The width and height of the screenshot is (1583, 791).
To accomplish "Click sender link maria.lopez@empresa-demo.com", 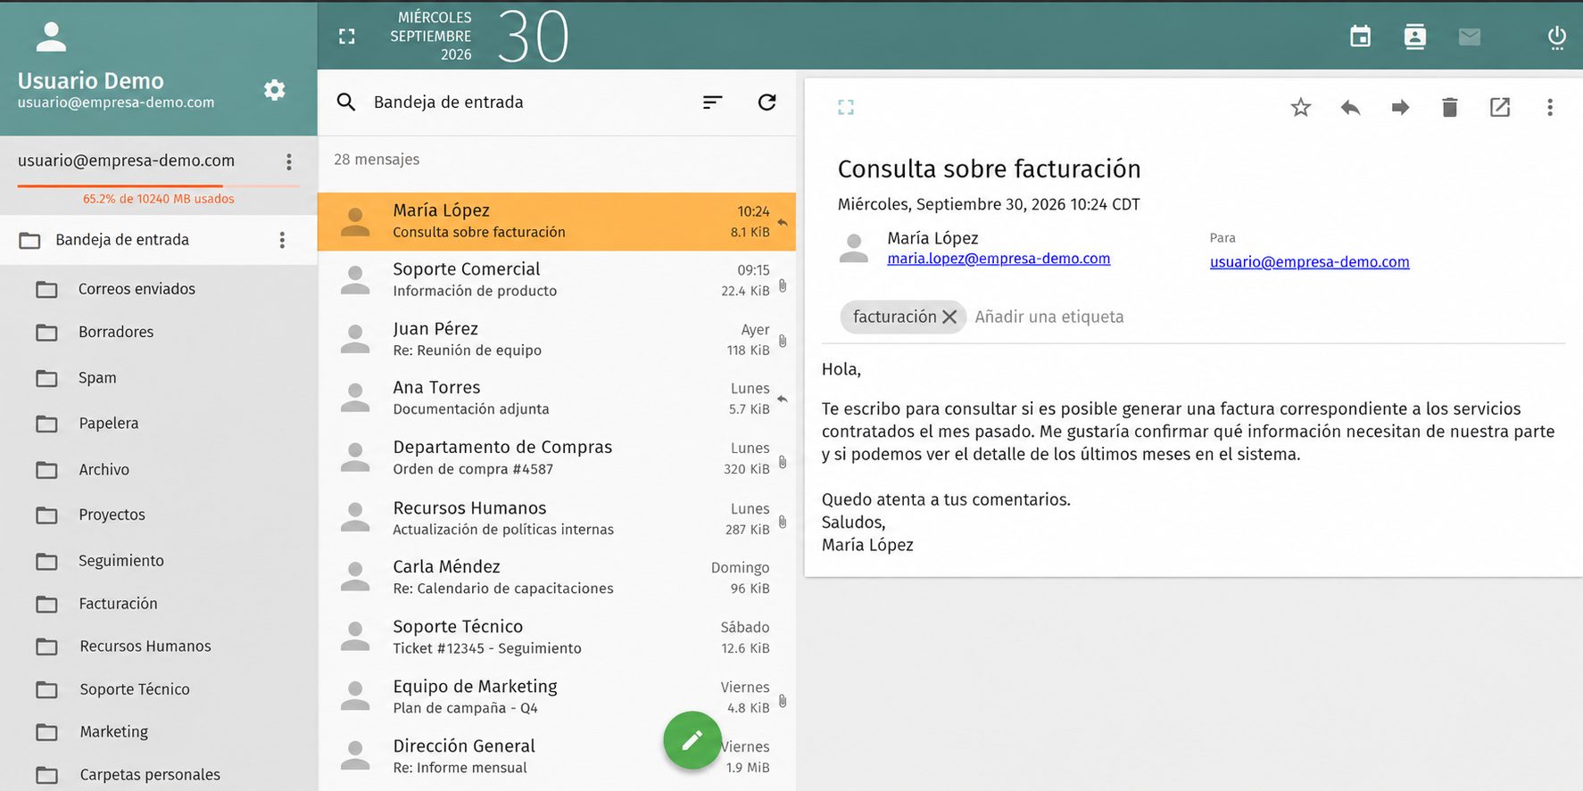I will (999, 259).
